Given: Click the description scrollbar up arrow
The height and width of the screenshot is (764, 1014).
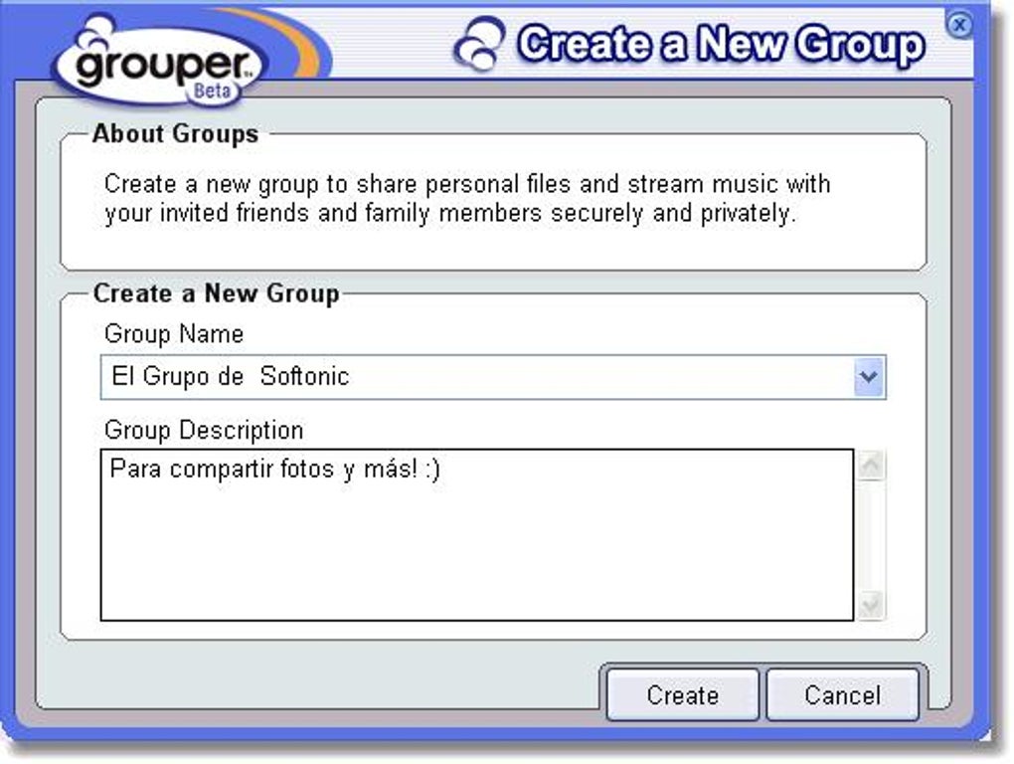Looking at the screenshot, I should (x=871, y=466).
